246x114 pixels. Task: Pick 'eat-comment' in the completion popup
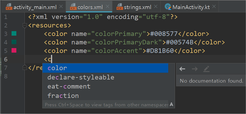105,87
